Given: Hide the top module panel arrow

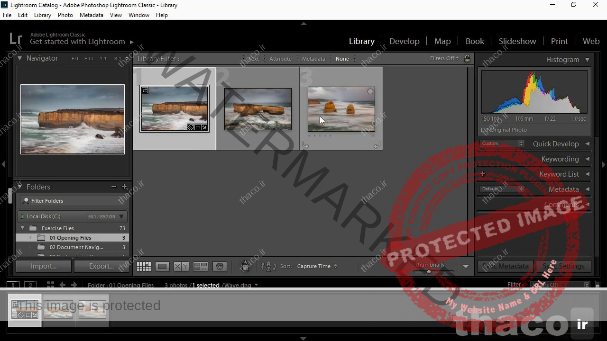Looking at the screenshot, I should point(303,23).
